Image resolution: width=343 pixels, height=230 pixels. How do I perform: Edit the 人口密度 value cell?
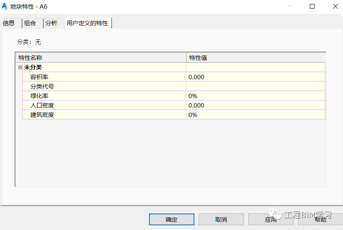click(255, 105)
